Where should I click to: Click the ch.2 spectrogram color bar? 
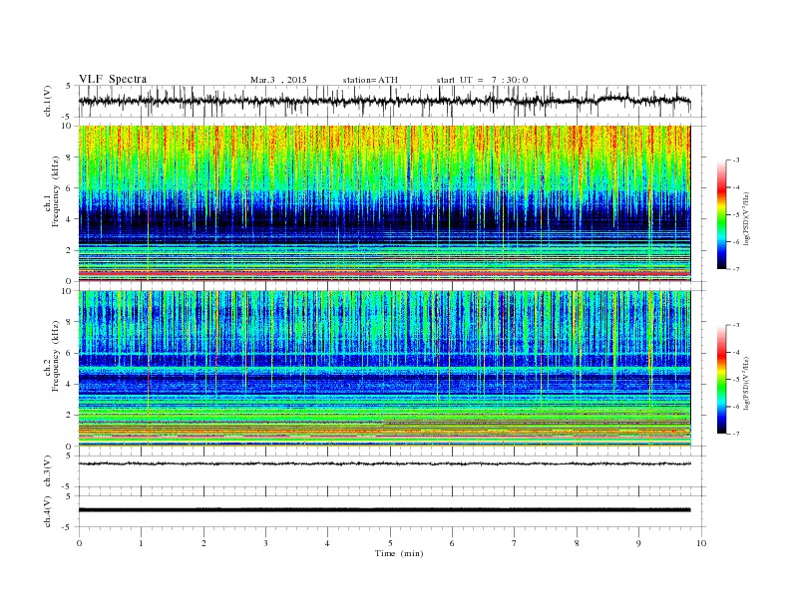[x=721, y=379]
